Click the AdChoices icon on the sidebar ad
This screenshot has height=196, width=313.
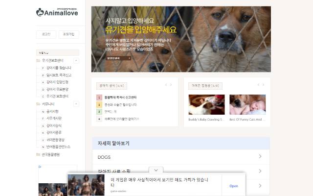[x=40, y=167]
